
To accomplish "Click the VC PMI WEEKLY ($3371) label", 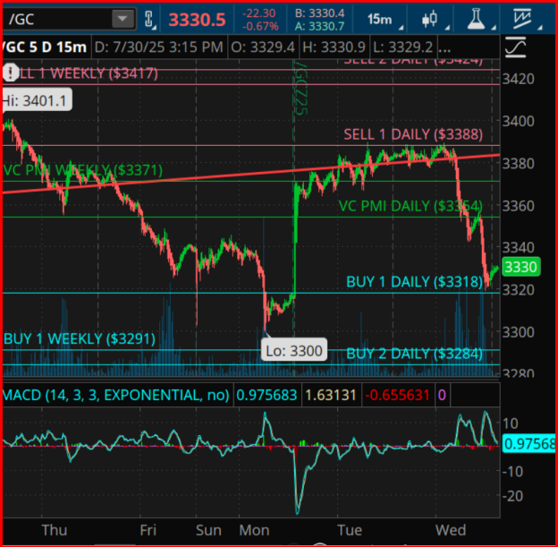I will point(82,170).
